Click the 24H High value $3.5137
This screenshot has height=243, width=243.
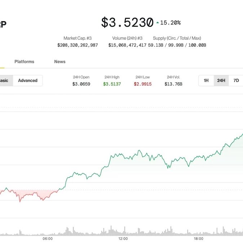[x=112, y=84]
